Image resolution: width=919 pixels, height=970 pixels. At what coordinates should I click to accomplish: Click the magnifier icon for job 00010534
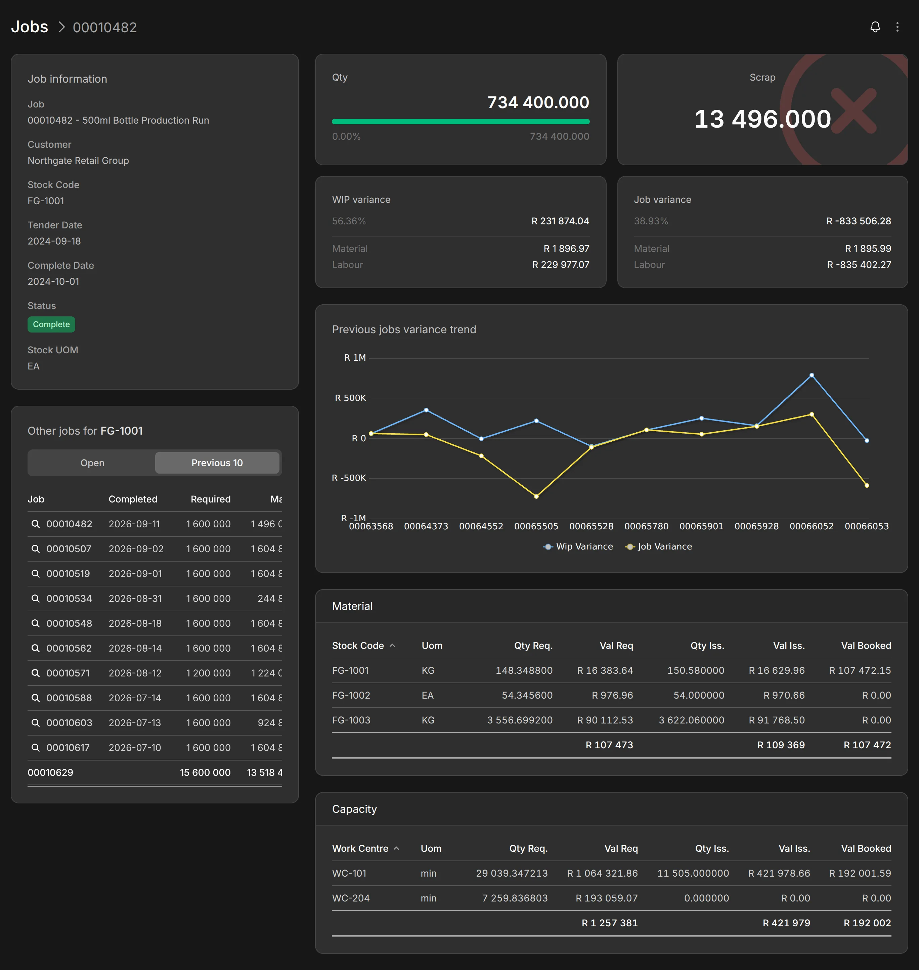[35, 599]
